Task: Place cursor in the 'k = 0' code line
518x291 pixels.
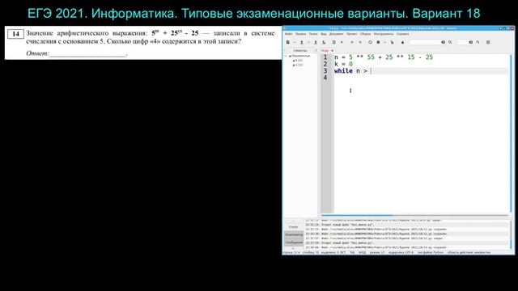Action: pyautogui.click(x=343, y=64)
